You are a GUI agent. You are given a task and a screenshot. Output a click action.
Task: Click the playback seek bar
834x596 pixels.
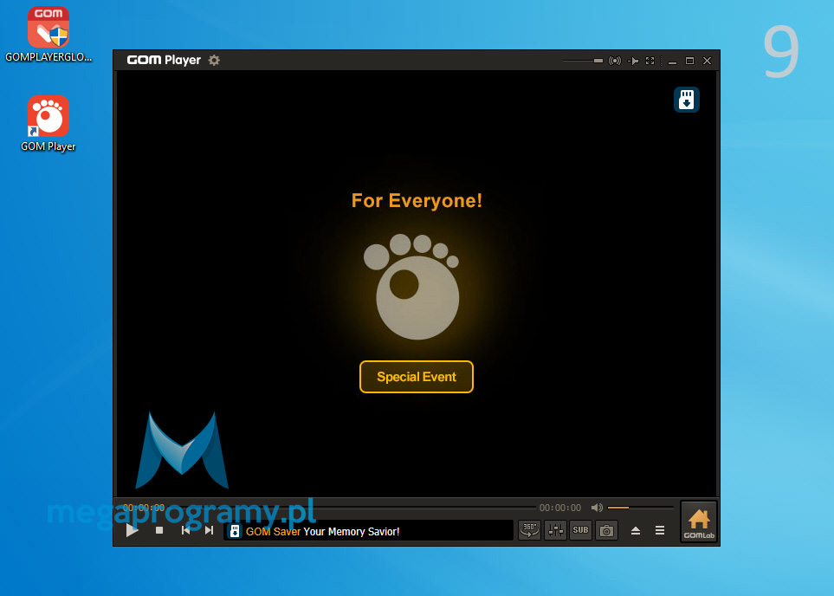pyautogui.click(x=351, y=508)
